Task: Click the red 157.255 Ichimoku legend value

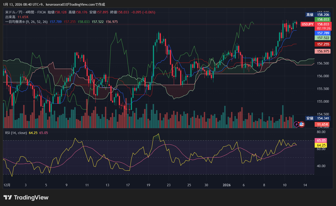Action: 70,22
